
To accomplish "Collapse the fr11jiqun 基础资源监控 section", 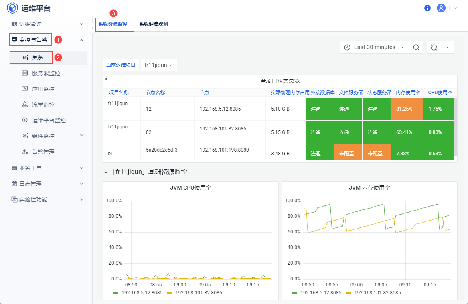I will [106, 172].
